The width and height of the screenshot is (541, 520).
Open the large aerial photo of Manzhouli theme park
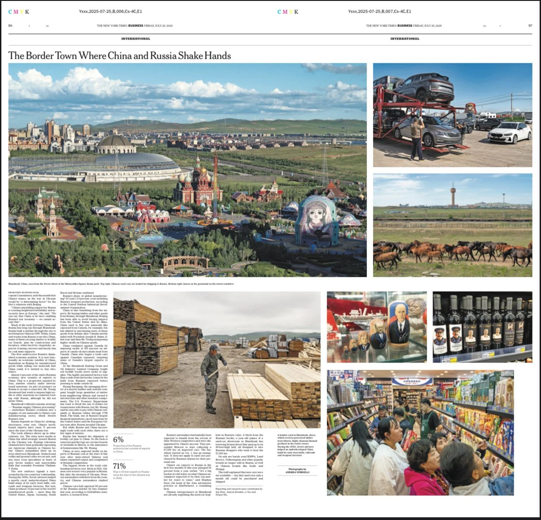coord(188,170)
